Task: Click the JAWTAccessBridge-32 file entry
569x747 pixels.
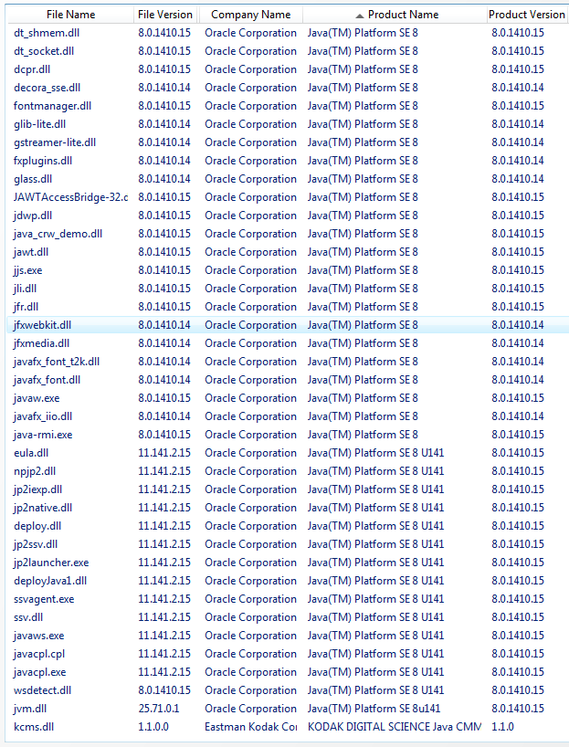Action: coord(70,197)
